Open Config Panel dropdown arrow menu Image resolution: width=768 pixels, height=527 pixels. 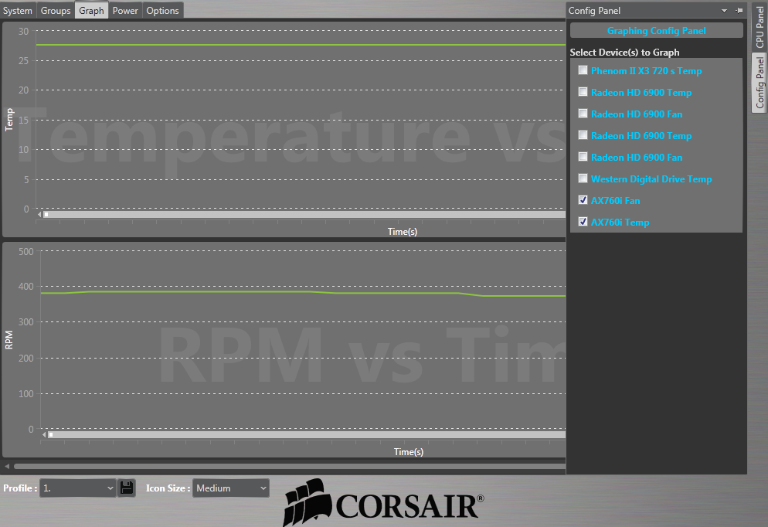coord(725,11)
